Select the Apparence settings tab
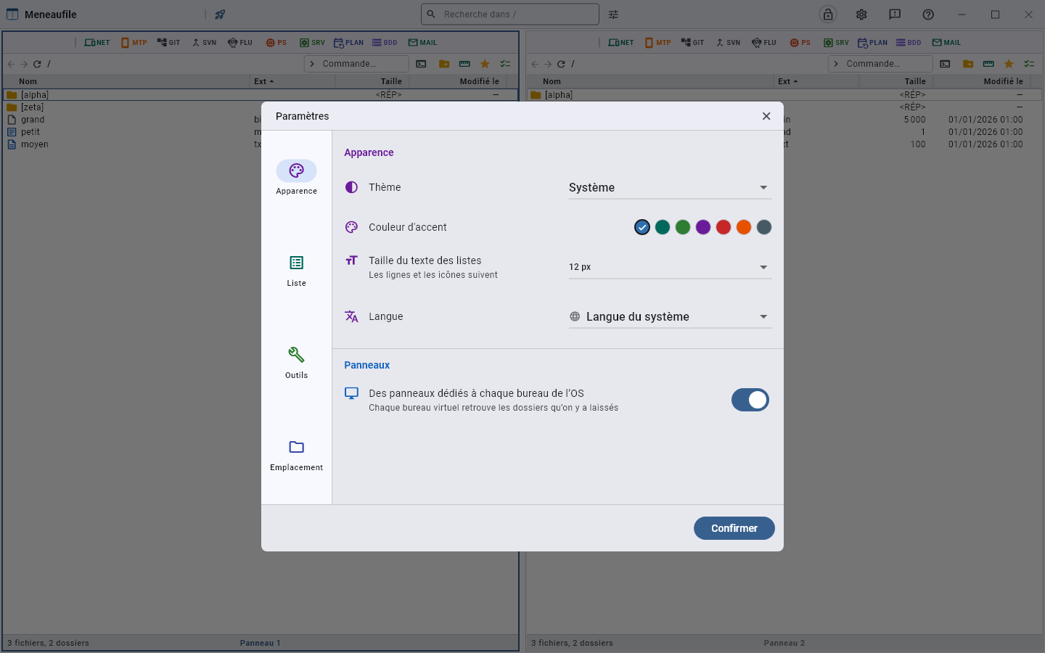 click(296, 179)
